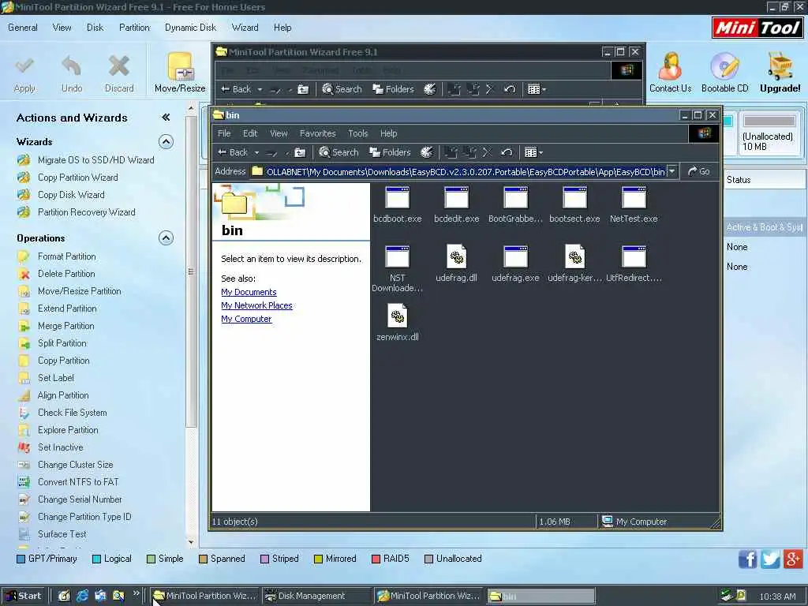Click Go button beside address bar
Screen dimensions: 808x606
pyautogui.click(x=699, y=171)
